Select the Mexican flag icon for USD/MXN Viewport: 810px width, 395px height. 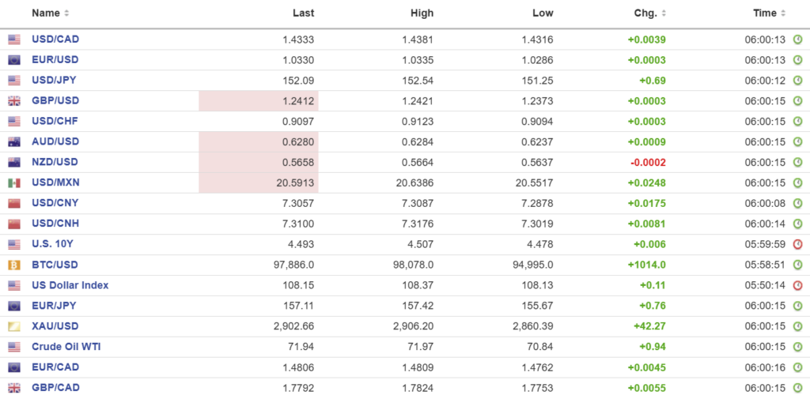click(x=14, y=183)
